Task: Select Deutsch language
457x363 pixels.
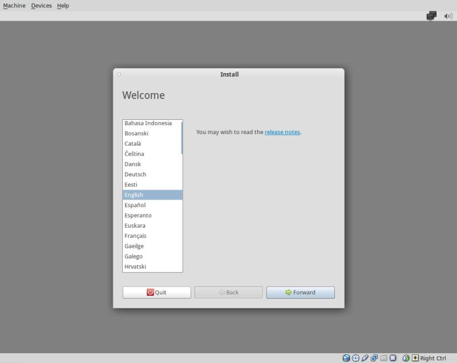Action: (x=153, y=175)
